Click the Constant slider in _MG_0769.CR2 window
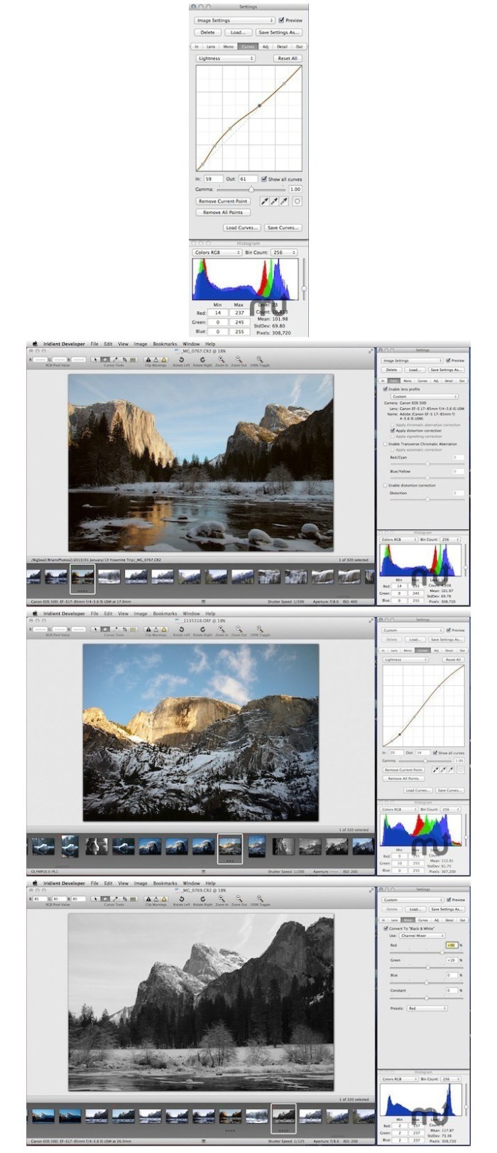The width and height of the screenshot is (497, 1153). tap(427, 997)
